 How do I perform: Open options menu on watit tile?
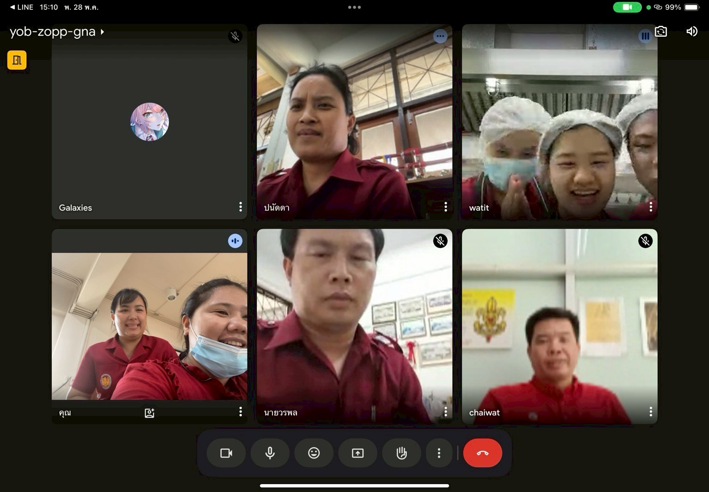(x=651, y=207)
